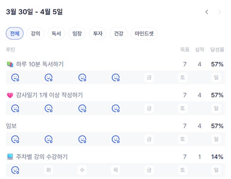Check Sunday (일) for 임보 routine
The image size is (231, 179).
tap(216, 139)
